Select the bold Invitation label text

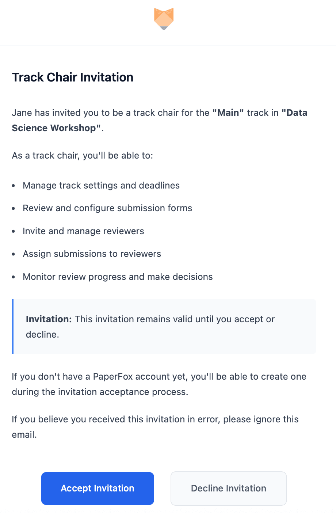[x=48, y=319]
